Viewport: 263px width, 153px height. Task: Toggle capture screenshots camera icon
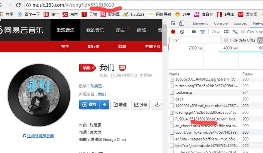tap(194, 31)
